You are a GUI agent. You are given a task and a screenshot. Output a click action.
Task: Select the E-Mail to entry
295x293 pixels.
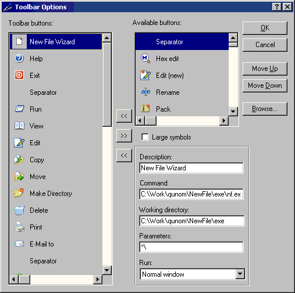[56, 244]
